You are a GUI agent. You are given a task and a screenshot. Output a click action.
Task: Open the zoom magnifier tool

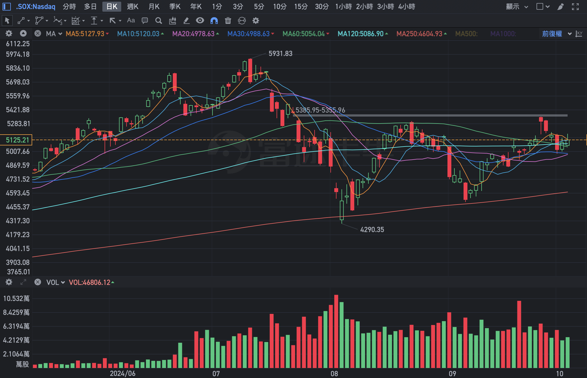pyautogui.click(x=158, y=21)
